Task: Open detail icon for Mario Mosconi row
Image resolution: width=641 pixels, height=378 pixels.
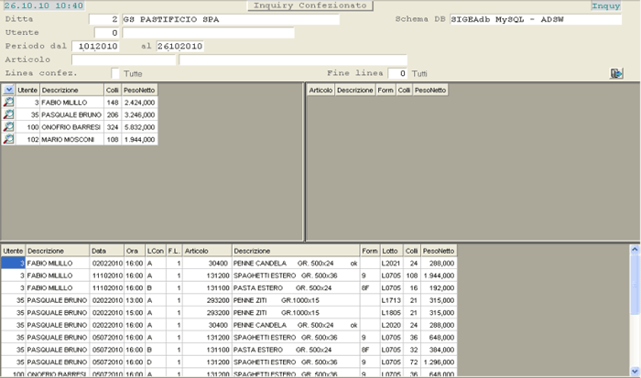Action: (x=8, y=139)
